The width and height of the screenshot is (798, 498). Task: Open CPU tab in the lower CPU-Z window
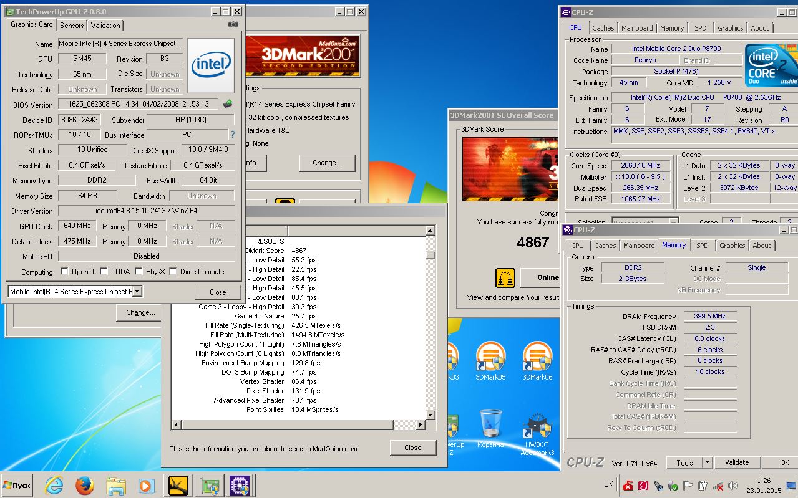pos(578,246)
